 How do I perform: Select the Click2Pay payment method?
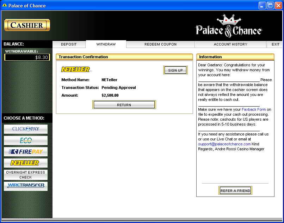click(26, 129)
